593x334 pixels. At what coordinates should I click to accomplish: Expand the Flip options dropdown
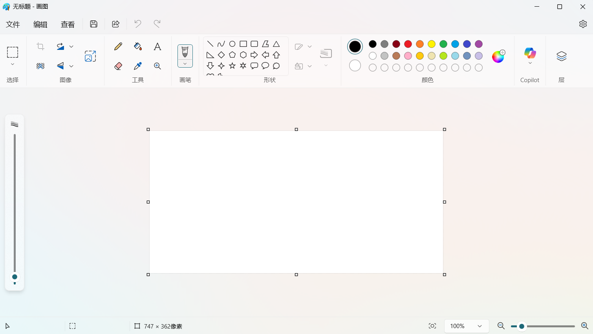pyautogui.click(x=71, y=66)
